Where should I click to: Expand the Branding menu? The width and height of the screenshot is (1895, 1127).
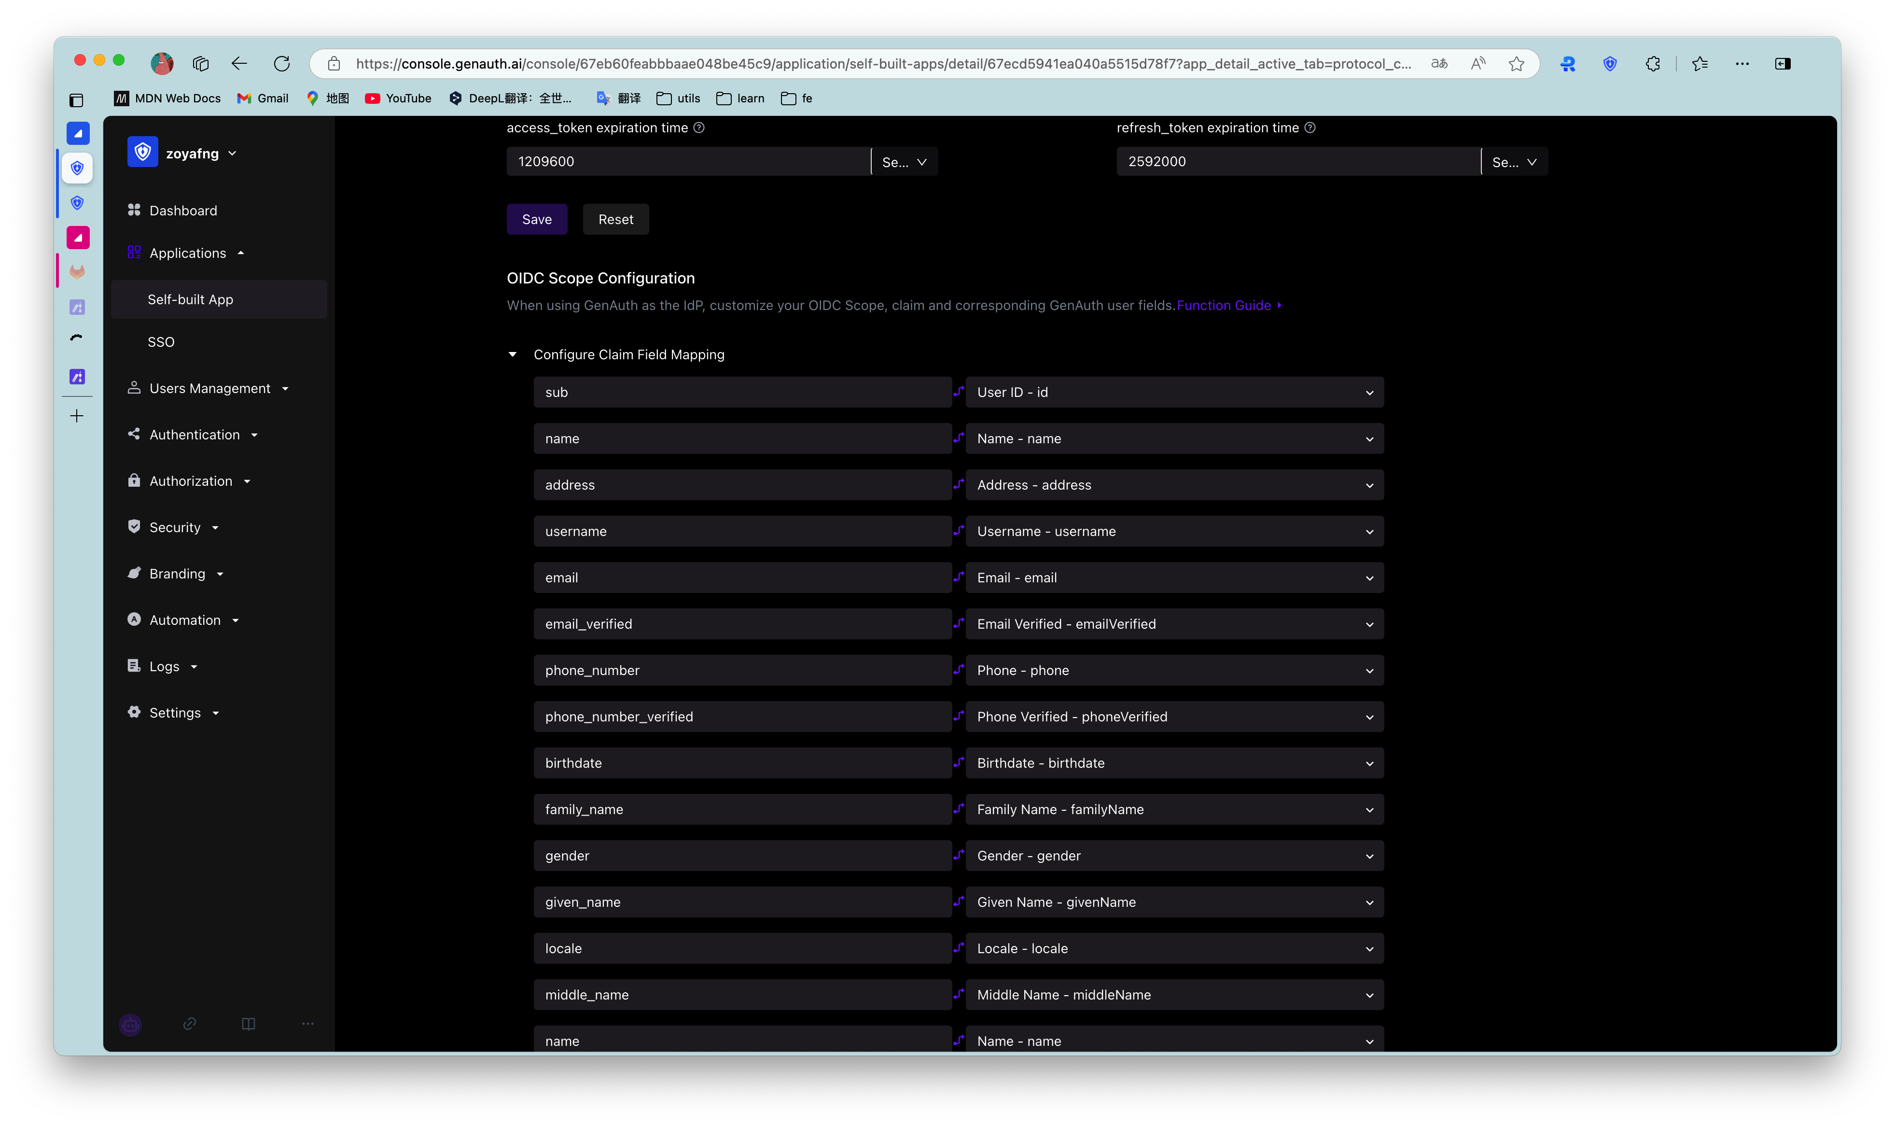coord(176,573)
